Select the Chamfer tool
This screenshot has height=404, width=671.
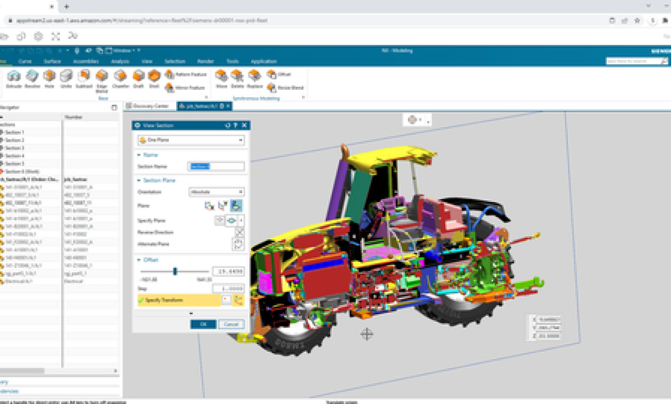pyautogui.click(x=121, y=79)
